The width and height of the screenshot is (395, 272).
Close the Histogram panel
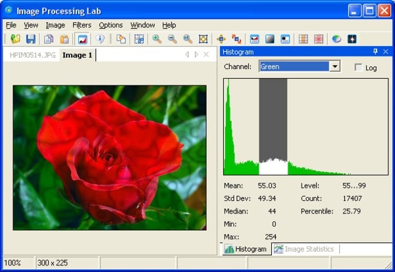(x=386, y=51)
